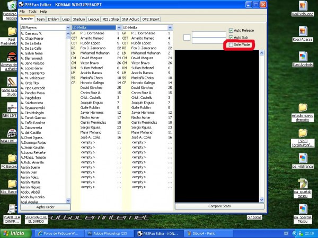The height and width of the screenshot is (238, 318).
Task: Switch to the Emblem tab
Action: 54,19
